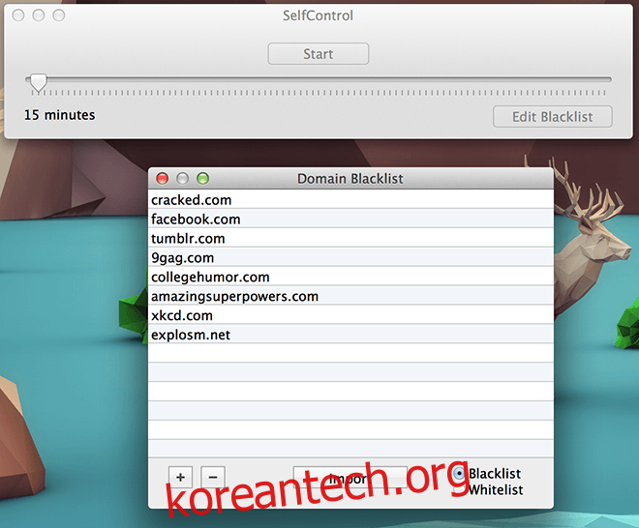The height and width of the screenshot is (528, 639).
Task: Remove a domain with the minus button
Action: (x=213, y=477)
